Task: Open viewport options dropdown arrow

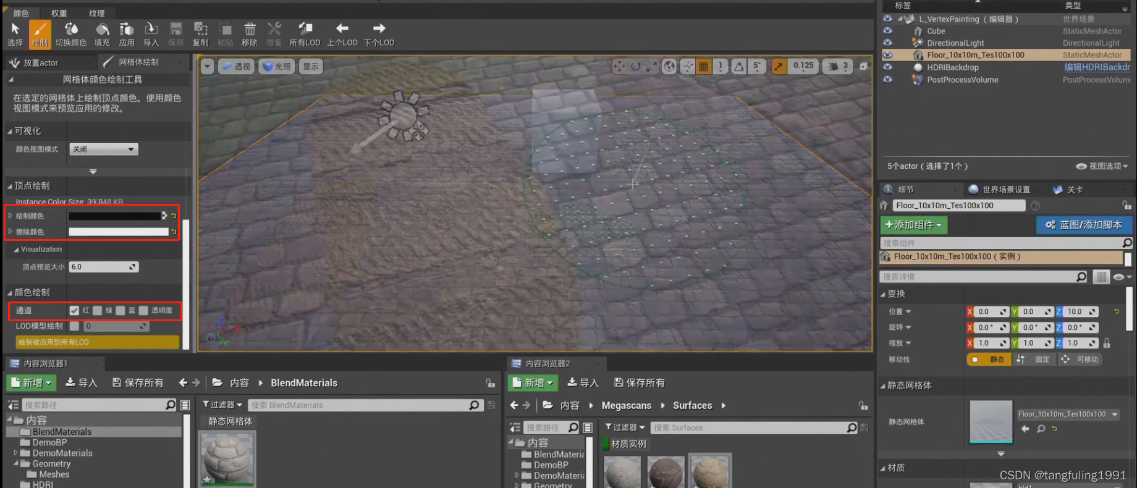Action: click(208, 66)
